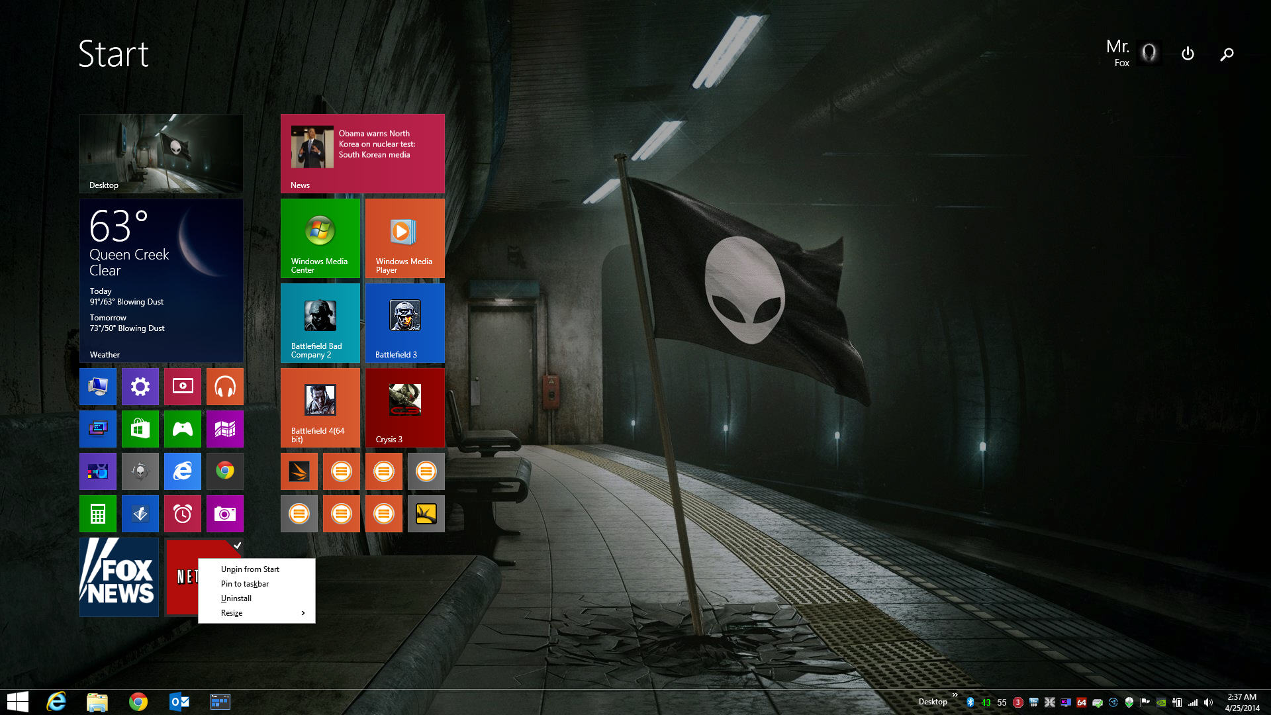1271x715 pixels.
Task: Expand the Desktop toolbar chevron
Action: pyautogui.click(x=955, y=695)
